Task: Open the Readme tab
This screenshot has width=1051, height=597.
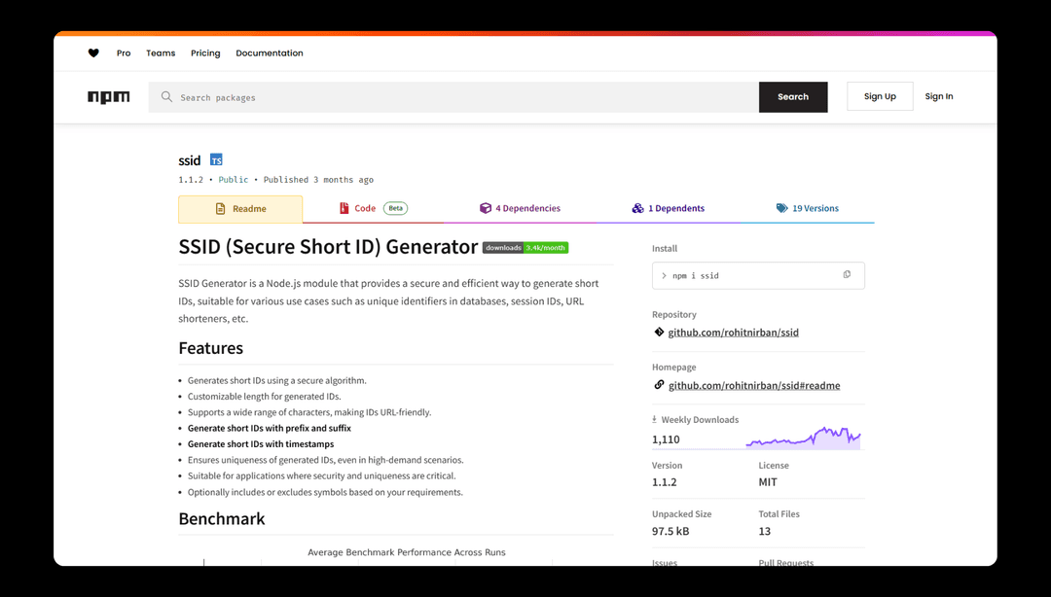Action: click(240, 209)
